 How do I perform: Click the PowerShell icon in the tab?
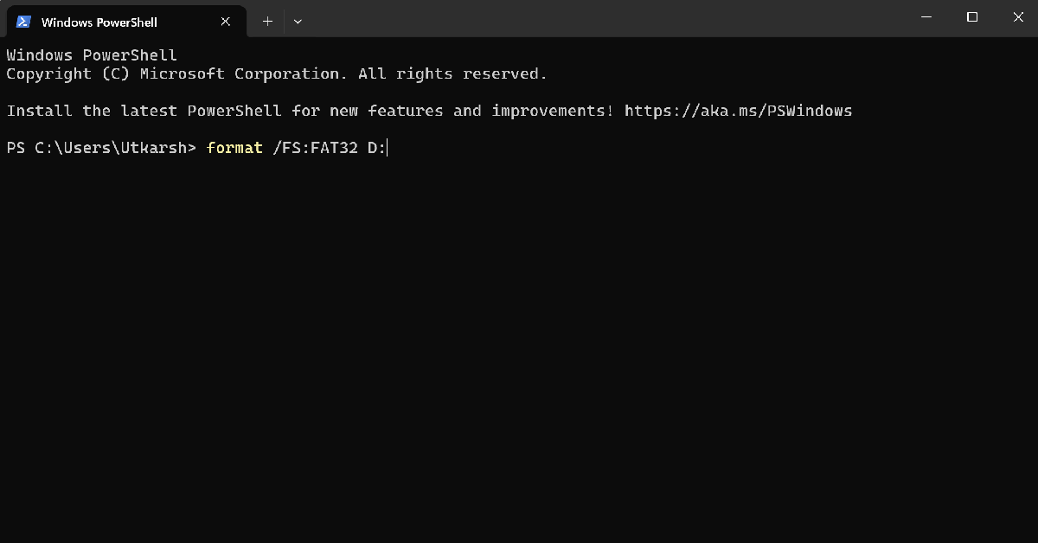[24, 22]
